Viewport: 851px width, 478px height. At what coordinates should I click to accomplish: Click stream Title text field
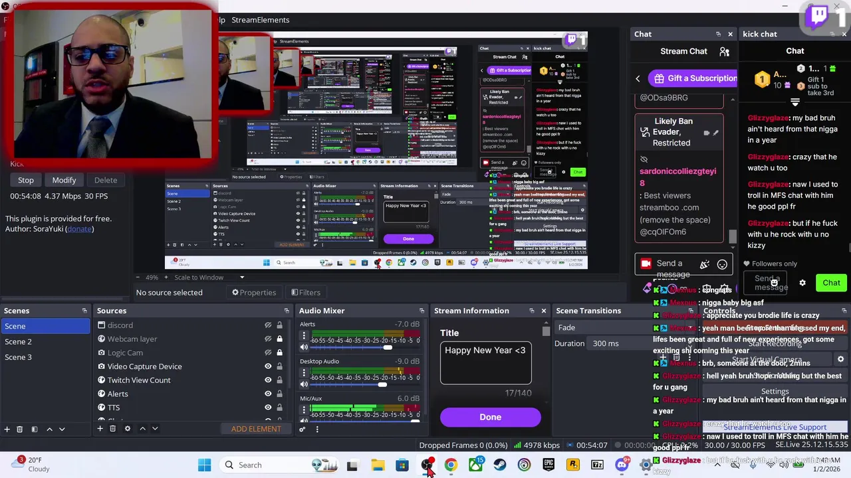[x=485, y=363]
